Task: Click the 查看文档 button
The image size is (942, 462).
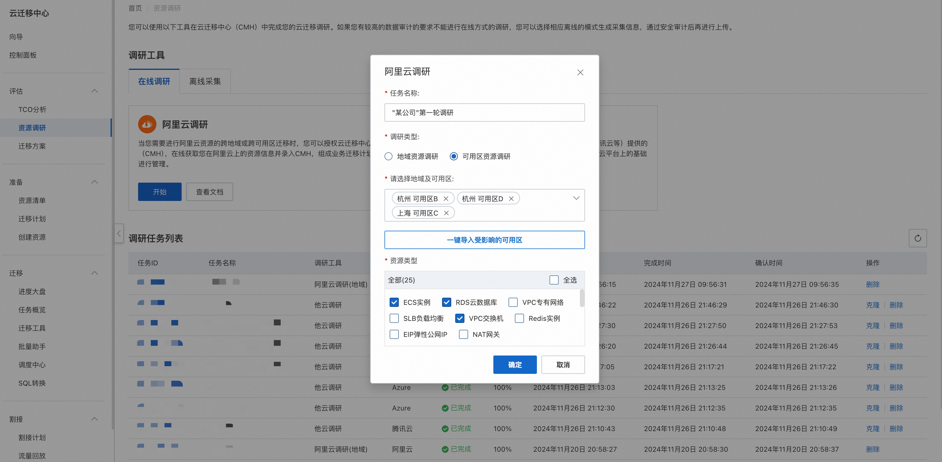Action: tap(209, 192)
